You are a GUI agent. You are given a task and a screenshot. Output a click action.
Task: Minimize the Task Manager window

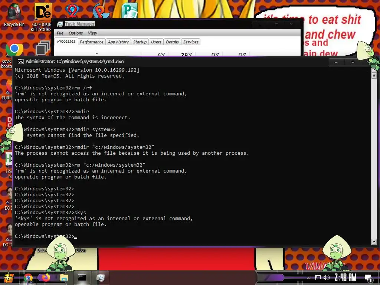pyautogui.click(x=259, y=24)
